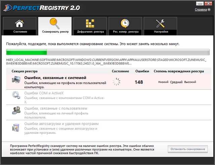Click the user errors people icon
Viewport: 215px width, 165px height.
pos(16,111)
